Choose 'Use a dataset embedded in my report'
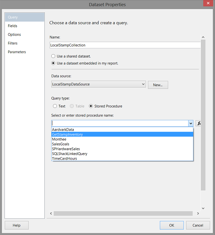Viewport: 215px width, 235px height. [x=53, y=63]
